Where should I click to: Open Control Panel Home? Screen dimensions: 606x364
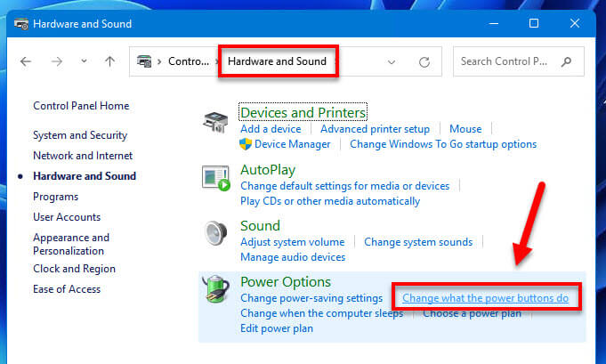point(81,106)
